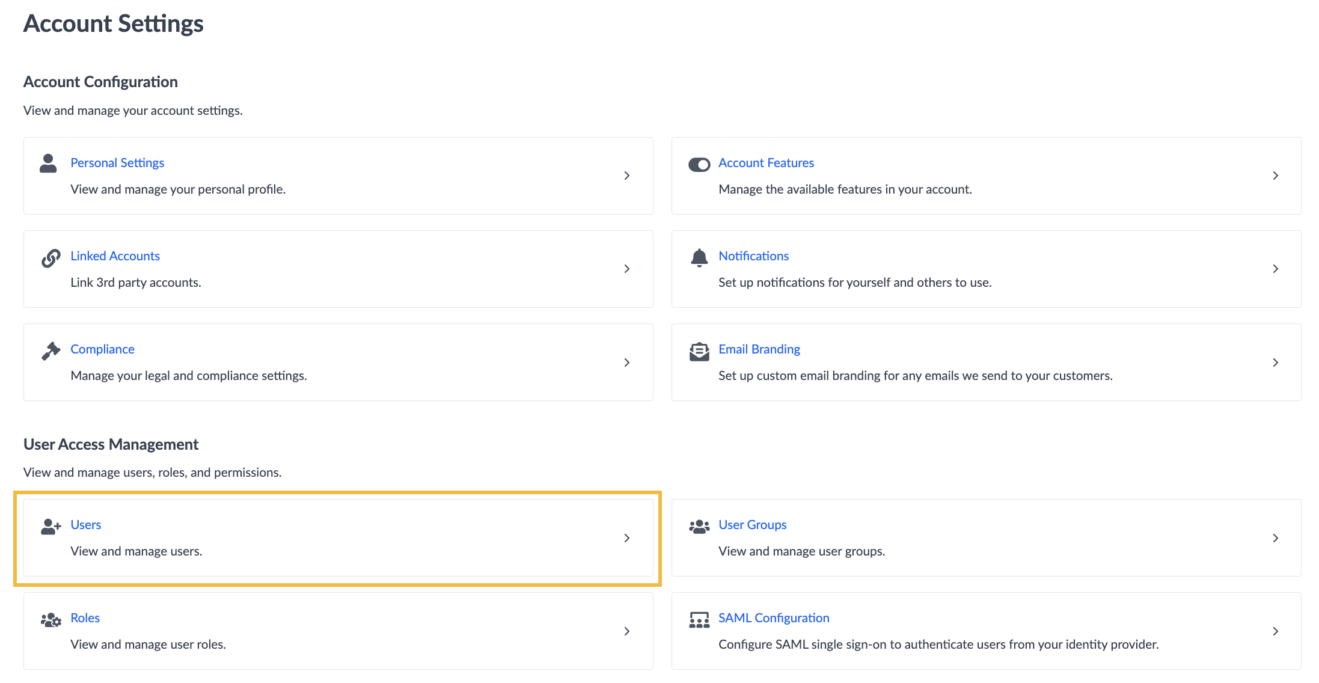The height and width of the screenshot is (683, 1319).
Task: Click 'Set up custom email branding' description
Action: click(916, 376)
